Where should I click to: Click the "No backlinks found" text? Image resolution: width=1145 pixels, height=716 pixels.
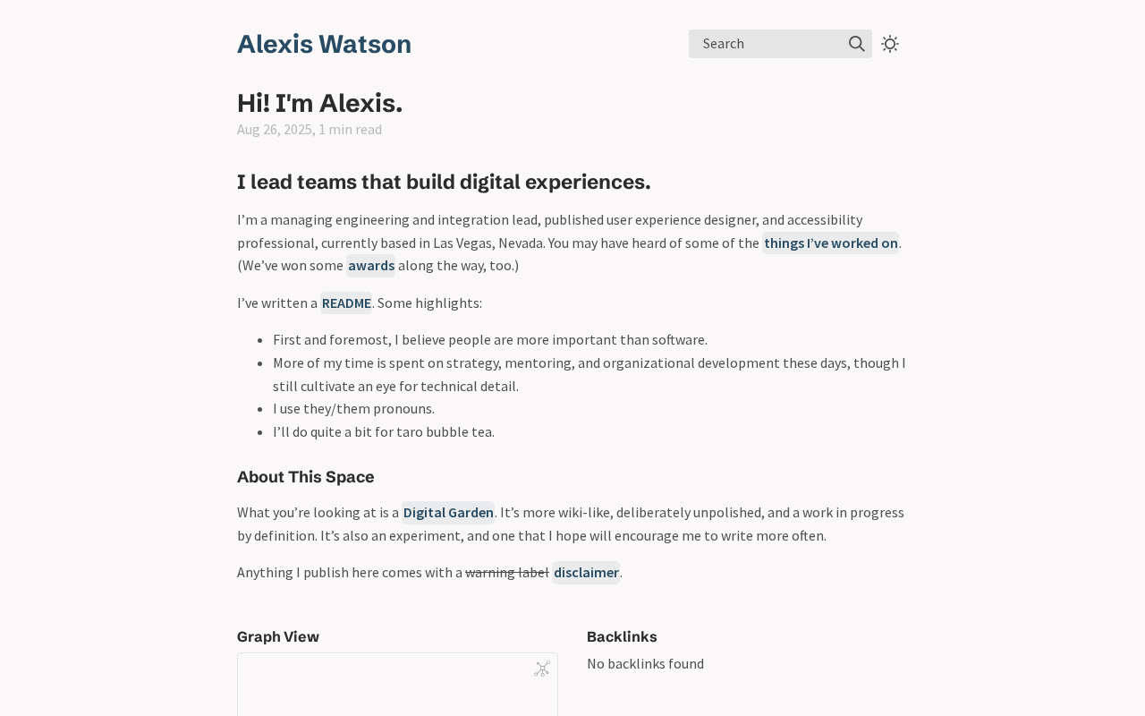pos(645,664)
